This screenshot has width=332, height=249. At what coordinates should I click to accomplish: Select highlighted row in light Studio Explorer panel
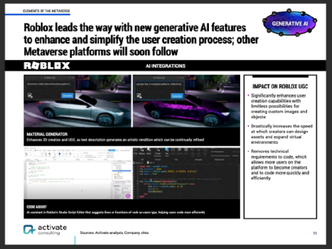point(121,171)
